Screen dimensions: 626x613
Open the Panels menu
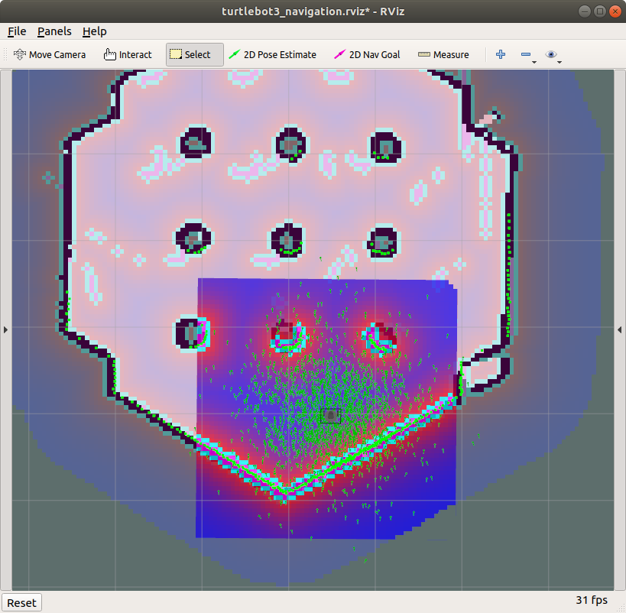[x=54, y=31]
